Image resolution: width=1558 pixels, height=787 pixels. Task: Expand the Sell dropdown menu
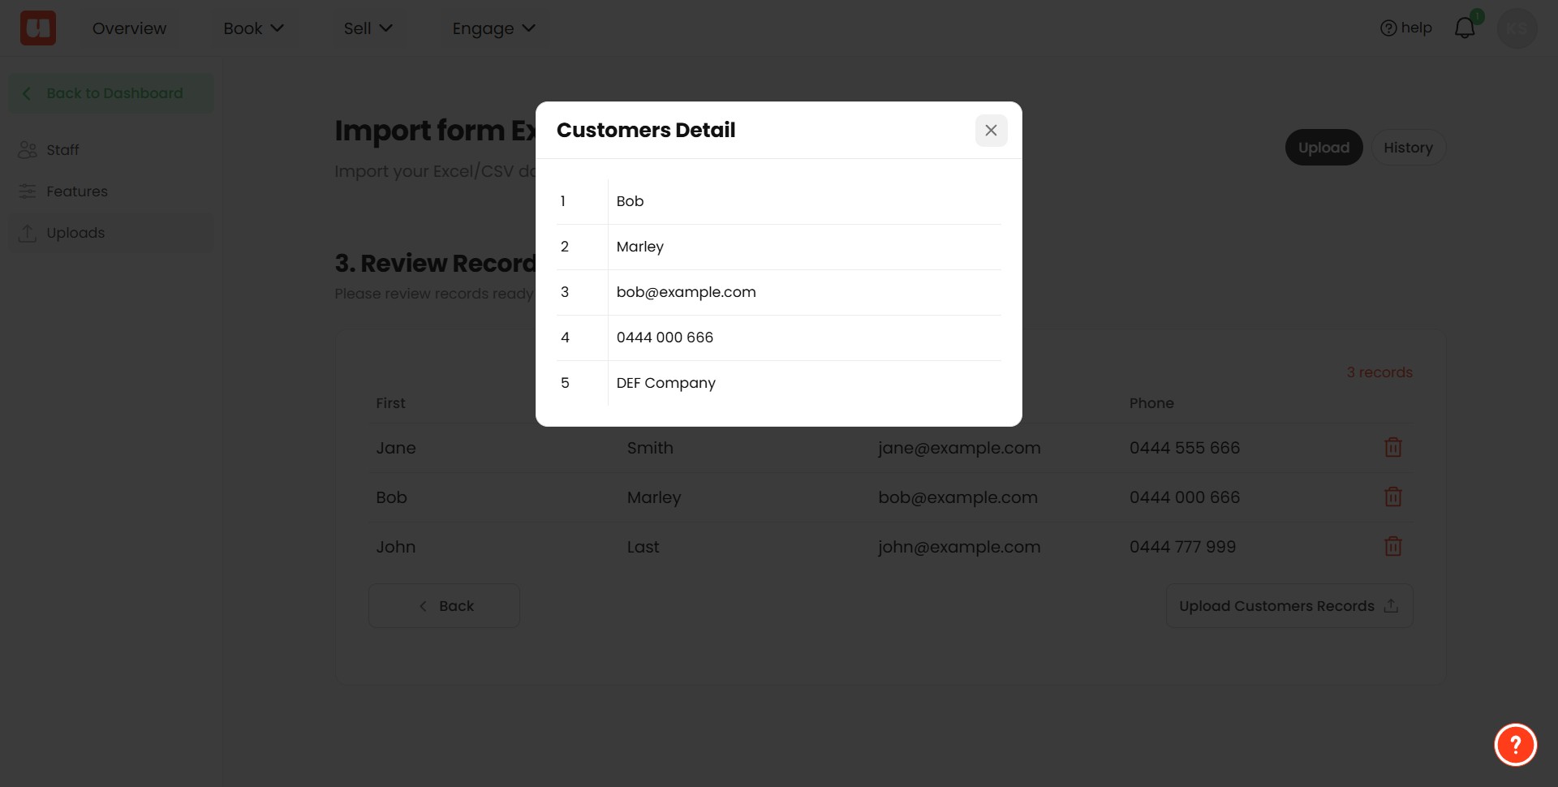click(368, 28)
